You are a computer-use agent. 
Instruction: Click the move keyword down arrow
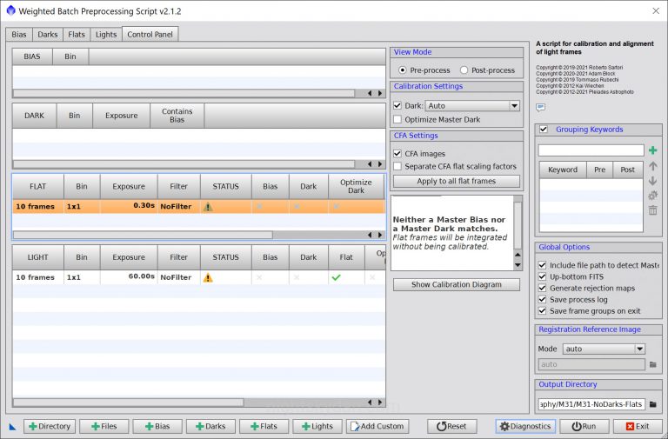coord(652,181)
